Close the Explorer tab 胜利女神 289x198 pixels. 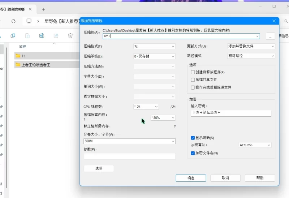click(30, 9)
